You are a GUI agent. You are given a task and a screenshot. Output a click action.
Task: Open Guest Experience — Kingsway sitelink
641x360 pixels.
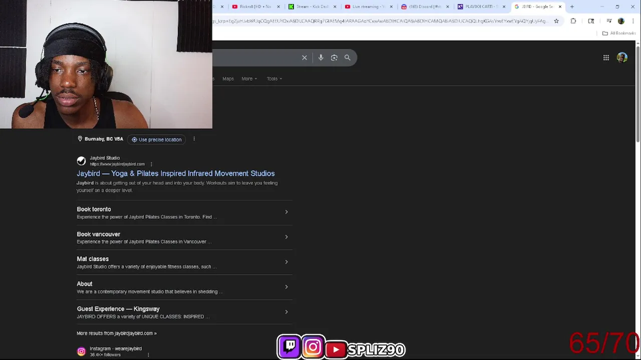click(118, 309)
